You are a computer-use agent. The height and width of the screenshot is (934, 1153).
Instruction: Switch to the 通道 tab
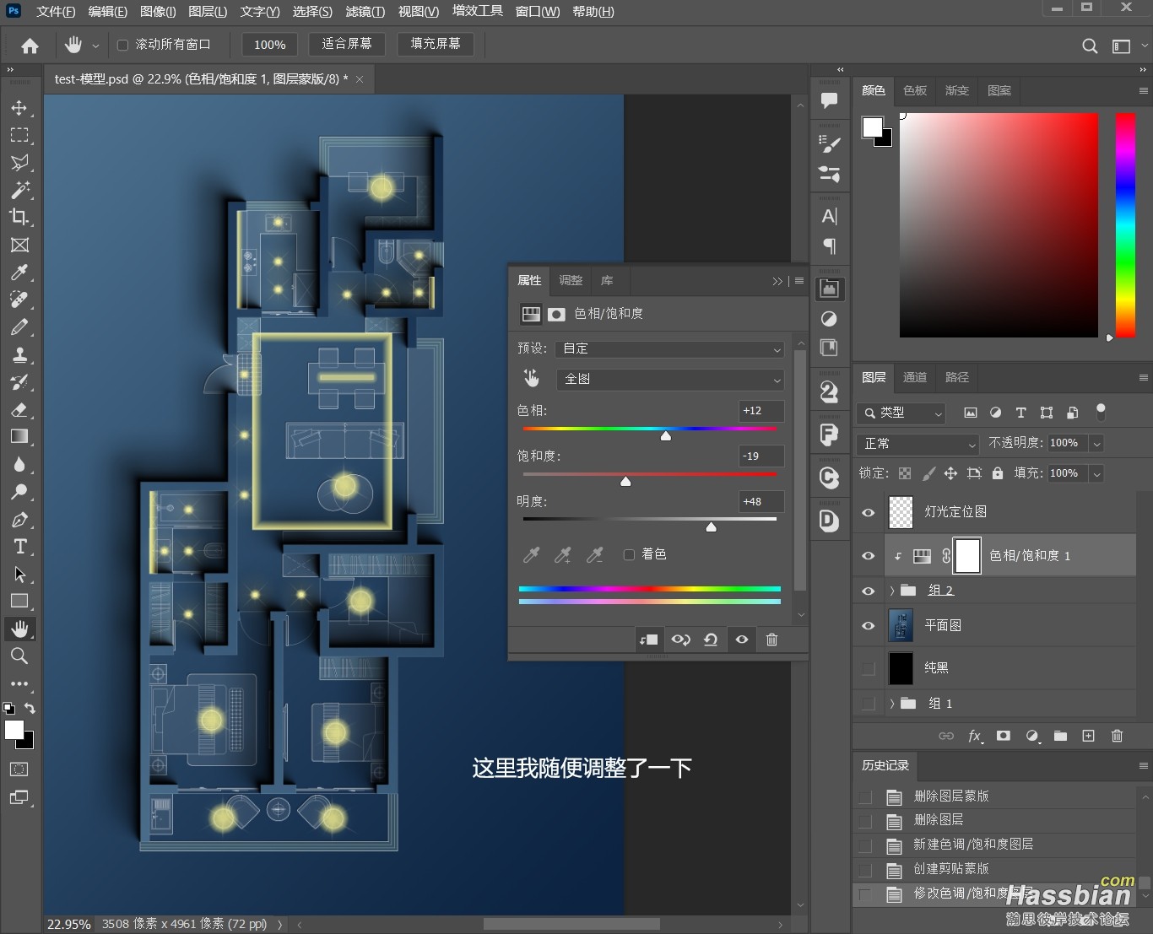click(915, 377)
